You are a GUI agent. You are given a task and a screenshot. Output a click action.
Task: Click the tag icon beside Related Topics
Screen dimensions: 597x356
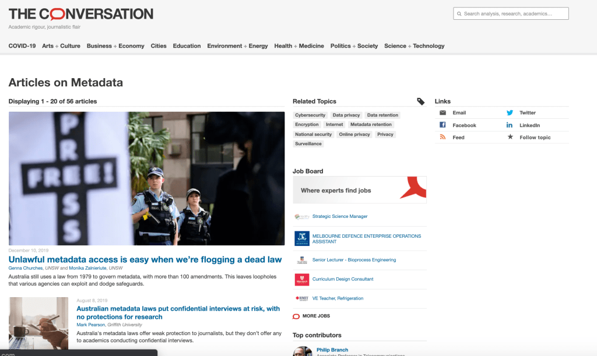point(421,101)
